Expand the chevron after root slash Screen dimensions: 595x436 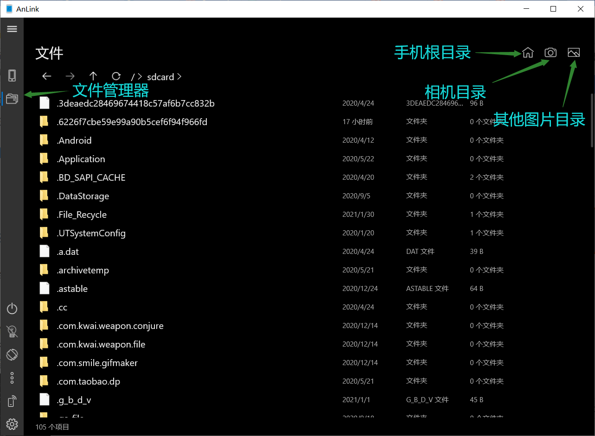tap(140, 77)
